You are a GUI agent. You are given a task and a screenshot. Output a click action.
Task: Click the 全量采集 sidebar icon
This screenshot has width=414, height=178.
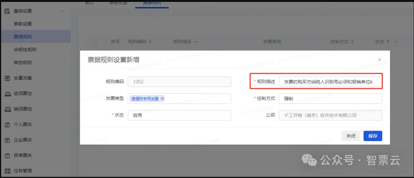point(7,78)
